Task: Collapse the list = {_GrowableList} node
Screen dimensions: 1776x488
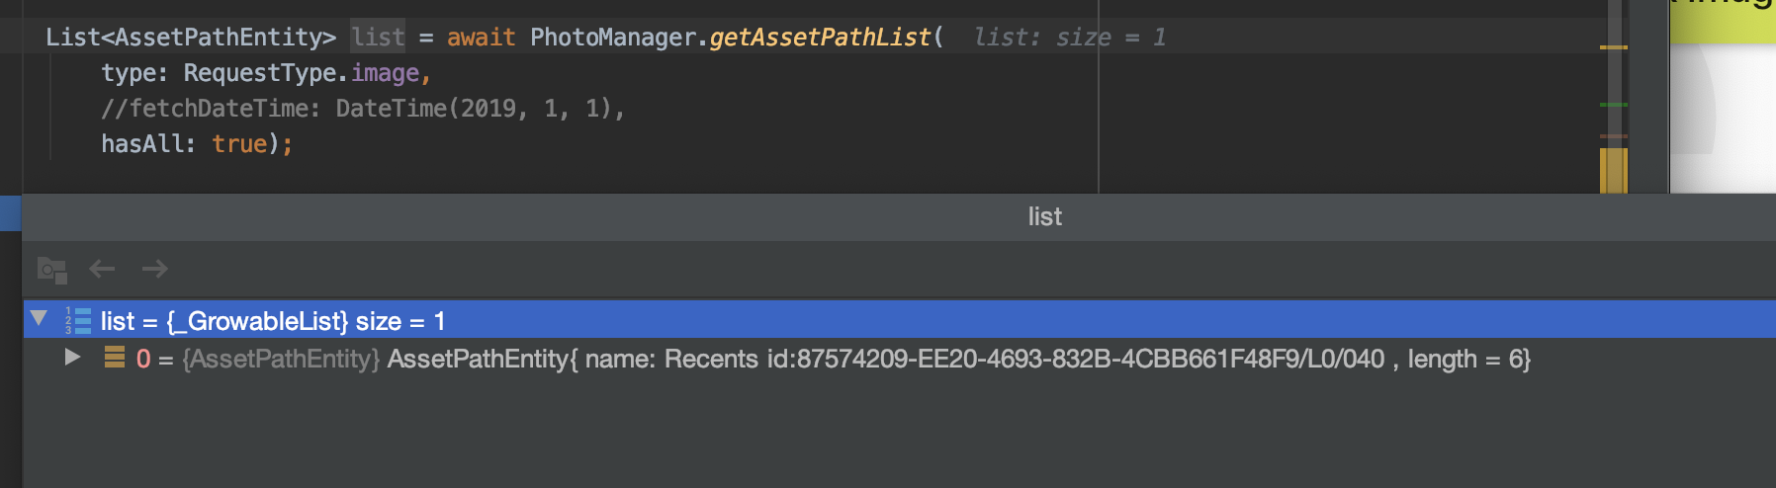Action: pyautogui.click(x=39, y=318)
